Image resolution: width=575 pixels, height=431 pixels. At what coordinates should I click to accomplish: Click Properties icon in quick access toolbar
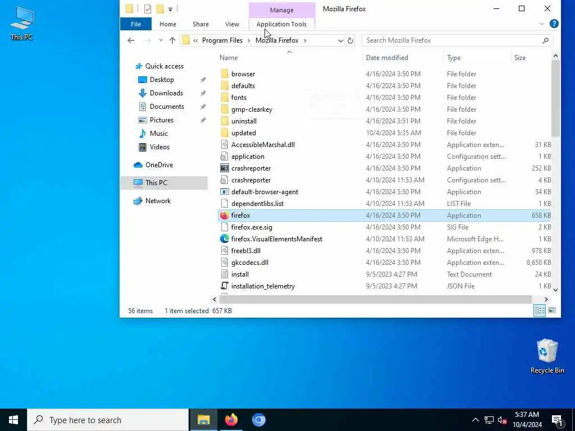(x=148, y=9)
